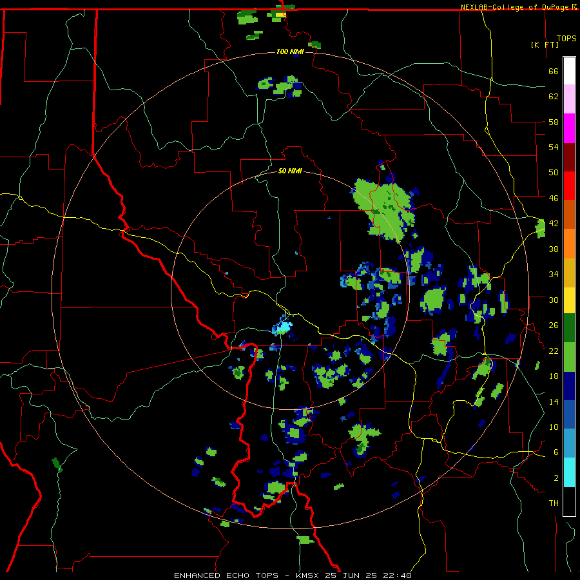Select the 62 value on the legend
The height and width of the screenshot is (580, 580).
(x=554, y=97)
